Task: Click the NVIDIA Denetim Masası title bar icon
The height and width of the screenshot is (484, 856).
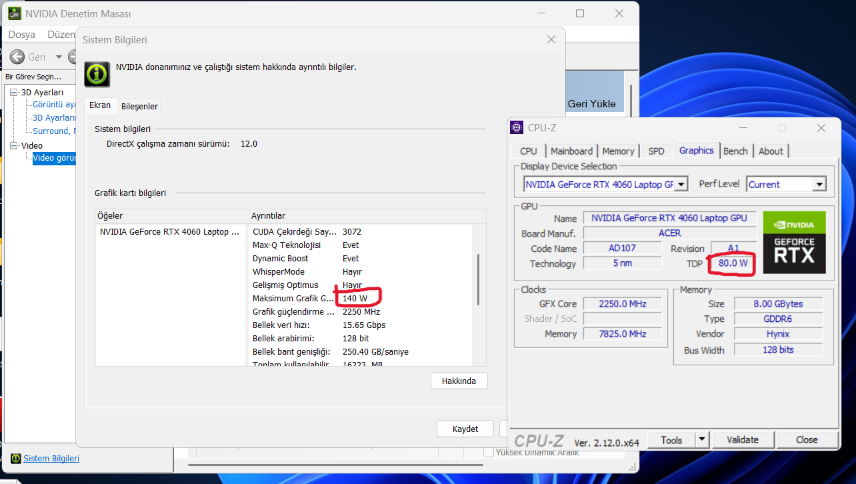Action: click(14, 13)
